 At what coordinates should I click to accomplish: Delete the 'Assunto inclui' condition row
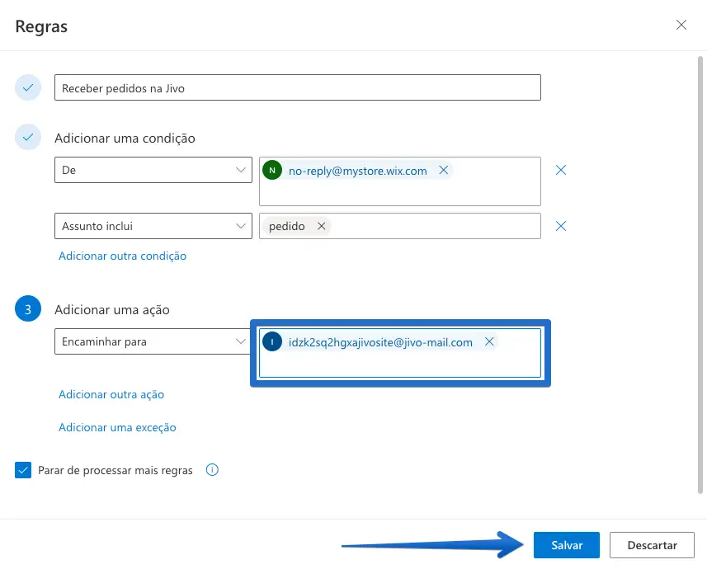[x=561, y=226]
